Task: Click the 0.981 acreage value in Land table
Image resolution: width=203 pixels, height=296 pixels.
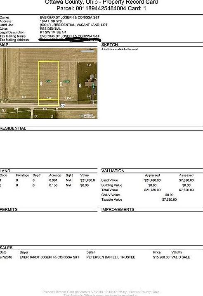Action: 53,180
